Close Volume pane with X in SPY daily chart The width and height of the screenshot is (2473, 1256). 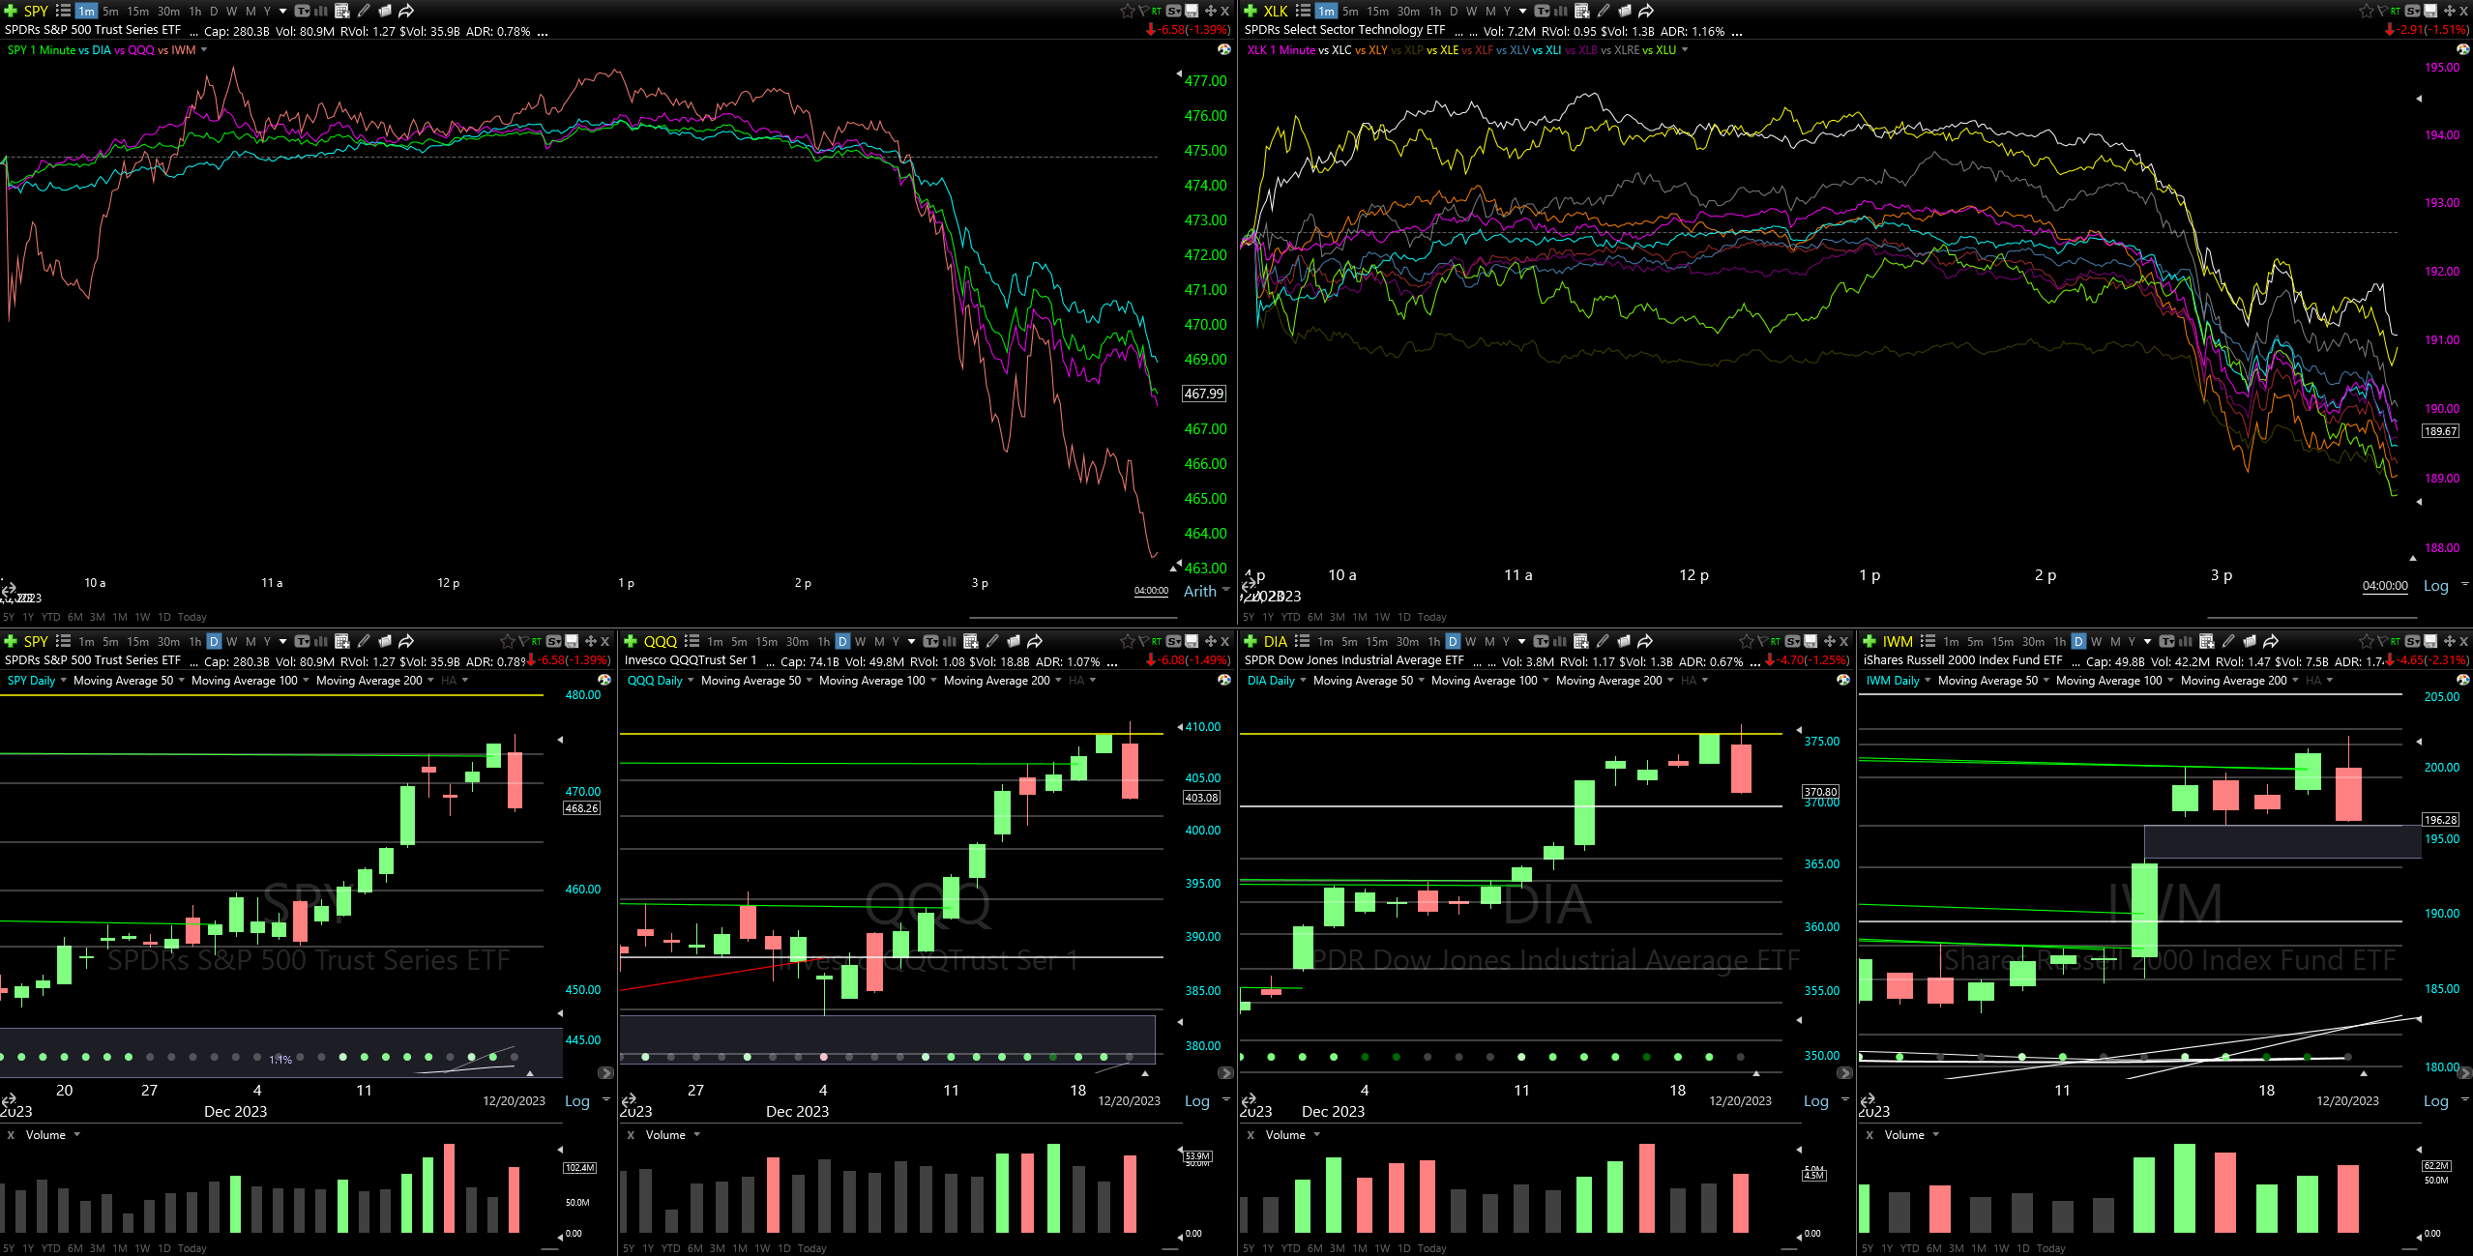click(11, 1135)
